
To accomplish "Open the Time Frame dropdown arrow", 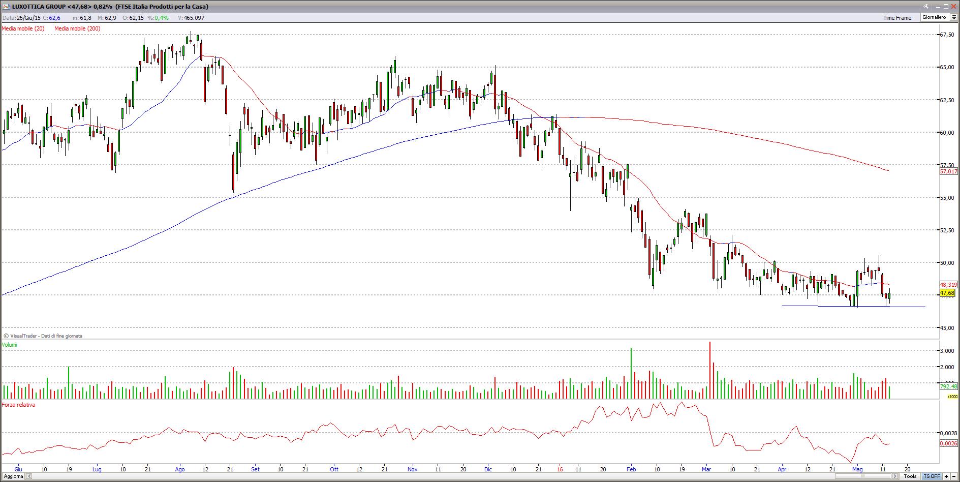I will point(954,17).
